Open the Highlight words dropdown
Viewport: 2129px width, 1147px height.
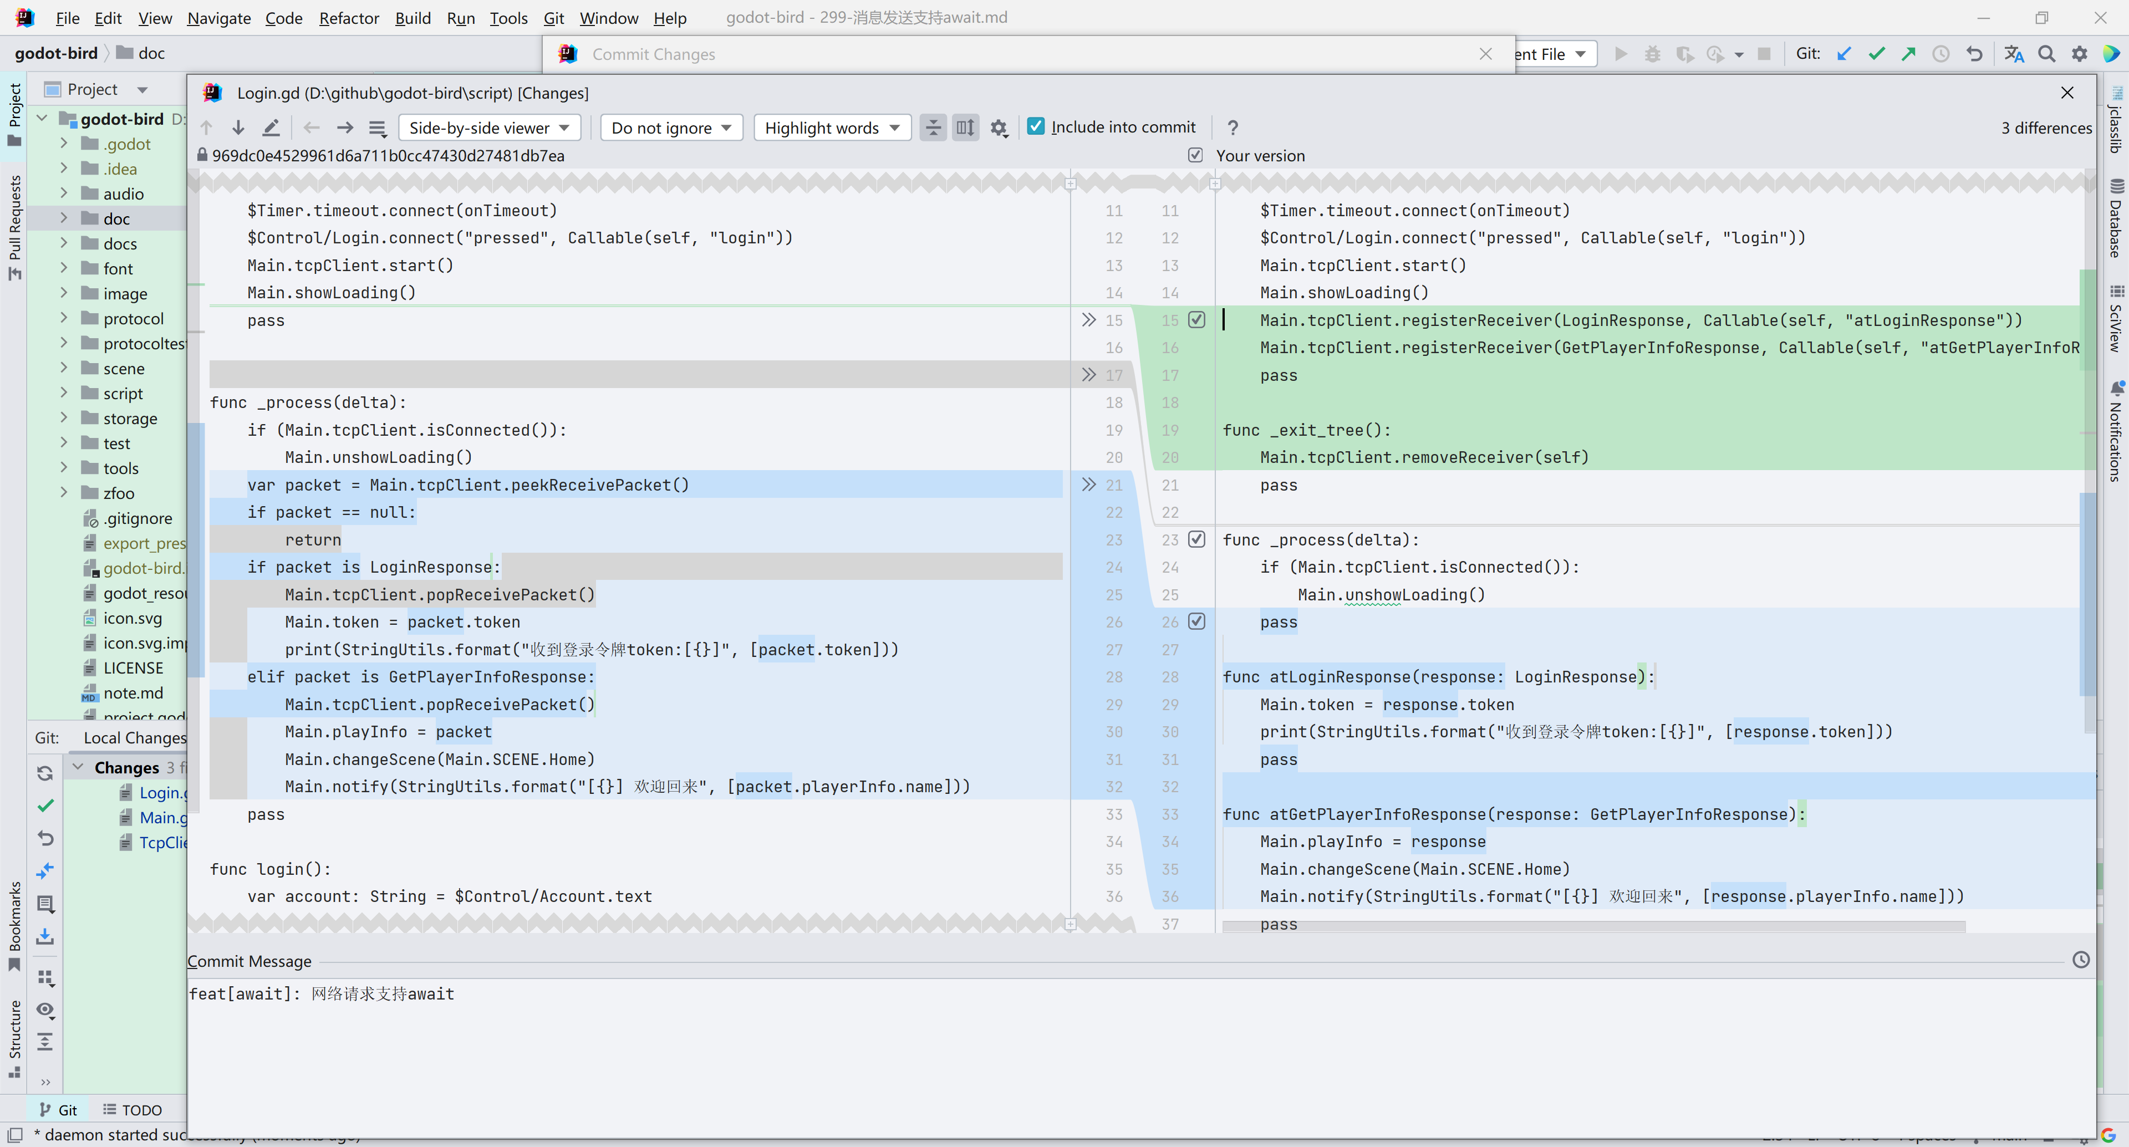pos(832,128)
